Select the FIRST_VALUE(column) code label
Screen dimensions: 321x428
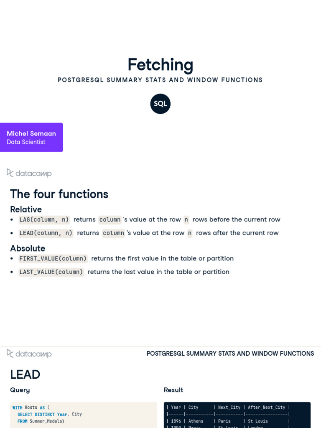[x=53, y=258]
